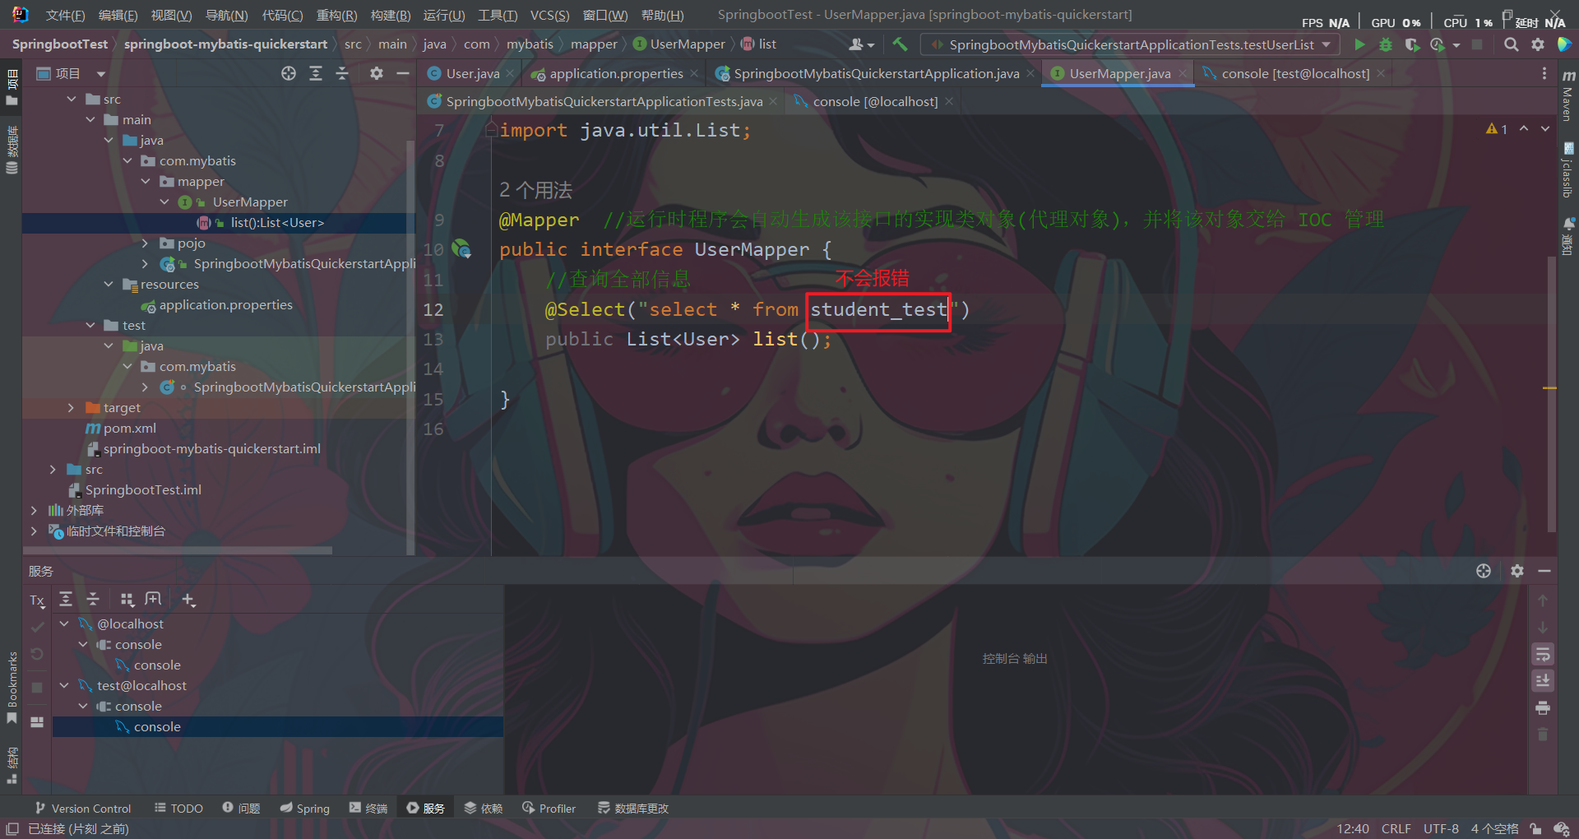Image resolution: width=1579 pixels, height=839 pixels.
Task: Collapse all in the Project panel
Action: pyautogui.click(x=342, y=73)
